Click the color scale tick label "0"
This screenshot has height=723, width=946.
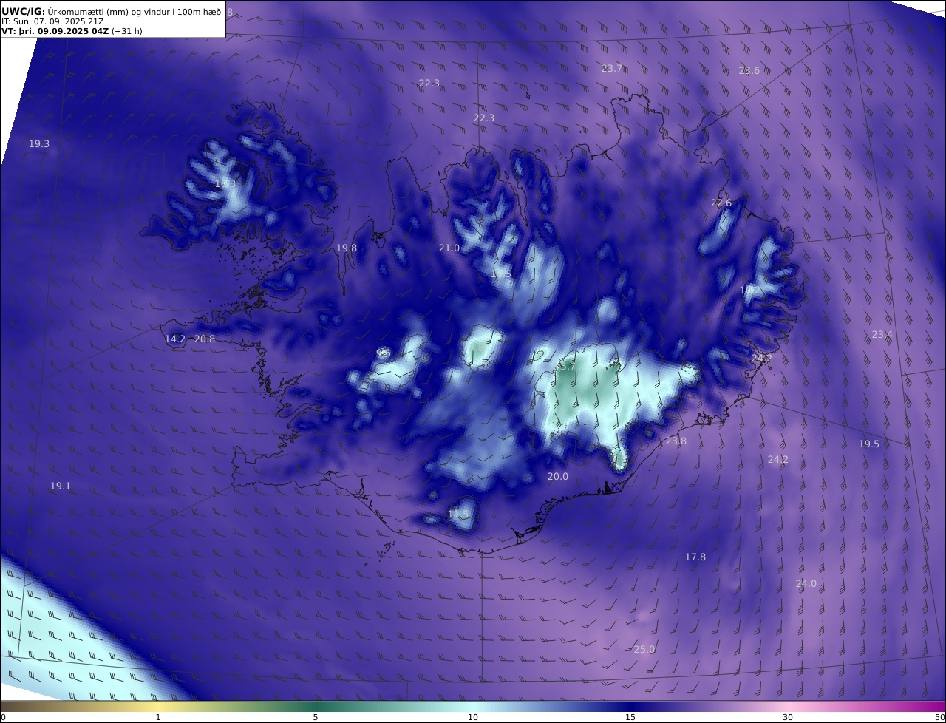(3, 717)
